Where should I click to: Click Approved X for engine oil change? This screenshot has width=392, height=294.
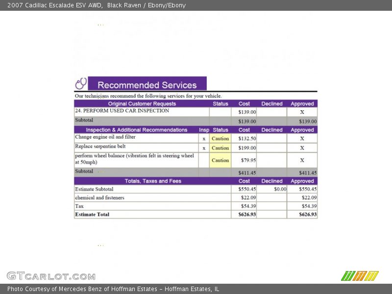point(302,139)
